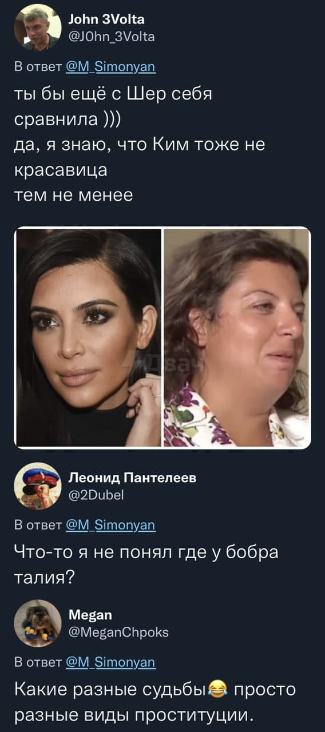Follow the @M_Simonyan mention under @MeganChpoks

click(110, 662)
